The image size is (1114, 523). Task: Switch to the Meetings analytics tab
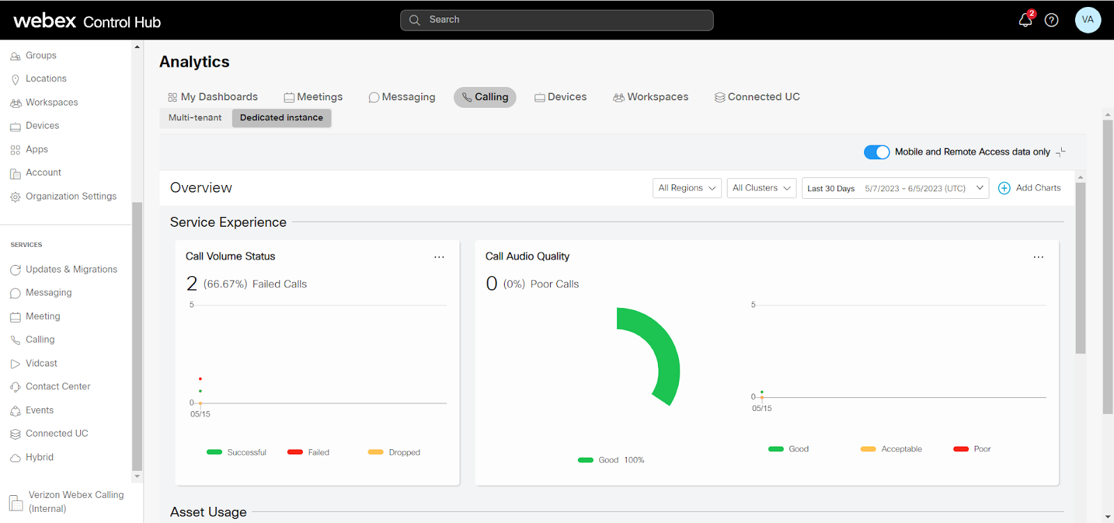[313, 97]
